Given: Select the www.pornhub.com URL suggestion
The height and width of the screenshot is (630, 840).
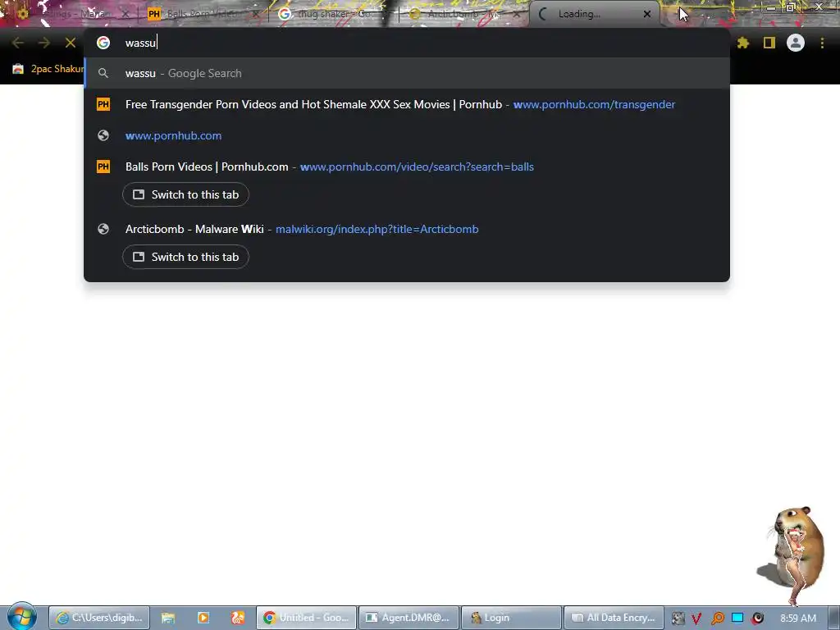Looking at the screenshot, I should (407, 135).
